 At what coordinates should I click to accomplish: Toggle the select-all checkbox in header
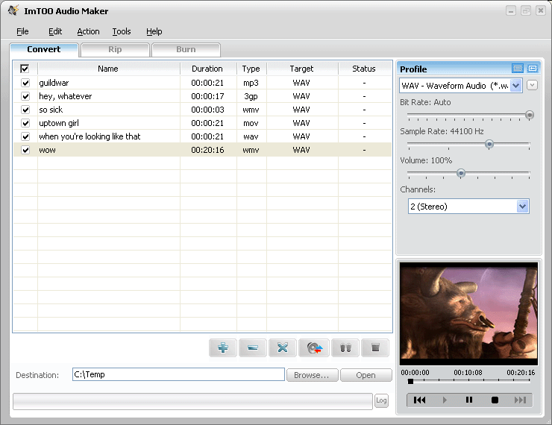coord(25,69)
